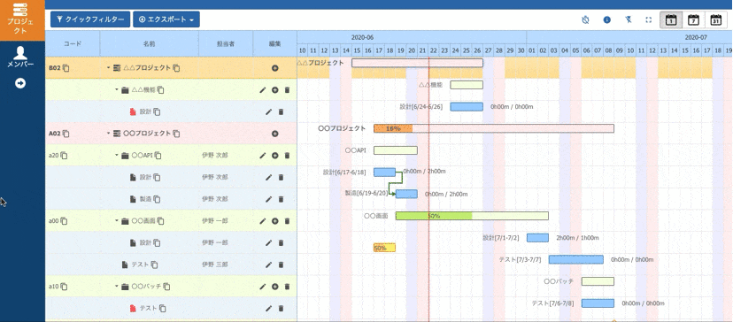The width and height of the screenshot is (733, 322).
Task: Open the プロジェクト sidebar tab
Action: coord(22,20)
